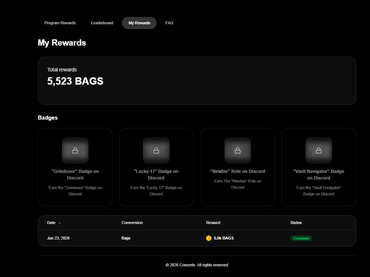
Task: Click the Status column header
Action: (296, 223)
